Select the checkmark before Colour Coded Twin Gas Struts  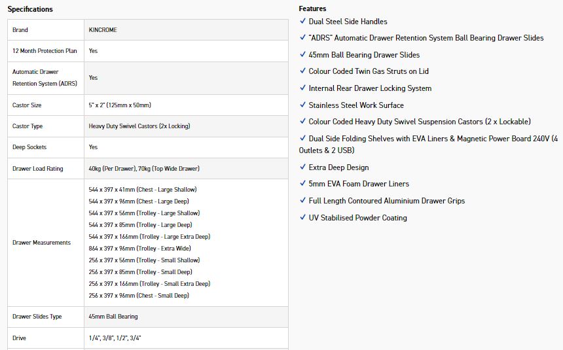[x=302, y=71]
